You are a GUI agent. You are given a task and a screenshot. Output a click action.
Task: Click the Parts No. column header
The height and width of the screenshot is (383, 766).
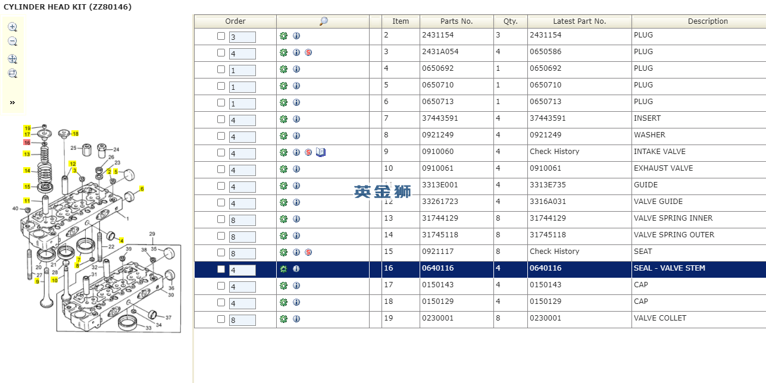click(457, 21)
